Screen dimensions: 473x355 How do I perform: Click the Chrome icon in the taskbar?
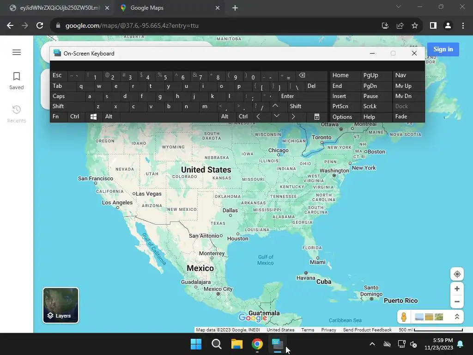point(257,344)
